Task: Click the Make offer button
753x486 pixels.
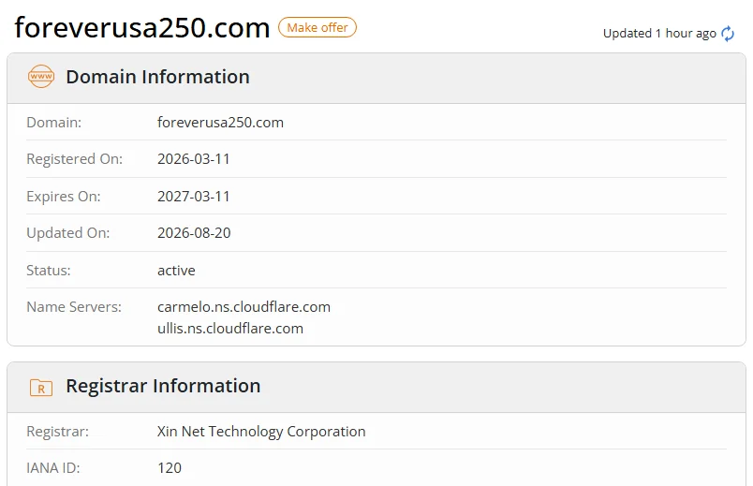Action: (317, 27)
